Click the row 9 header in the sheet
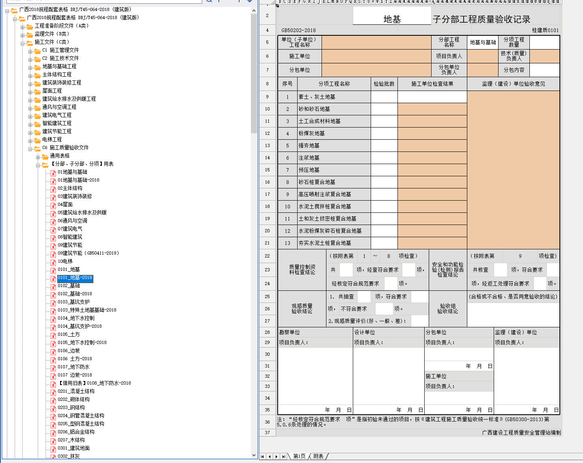The width and height of the screenshot is (583, 463). point(267,97)
